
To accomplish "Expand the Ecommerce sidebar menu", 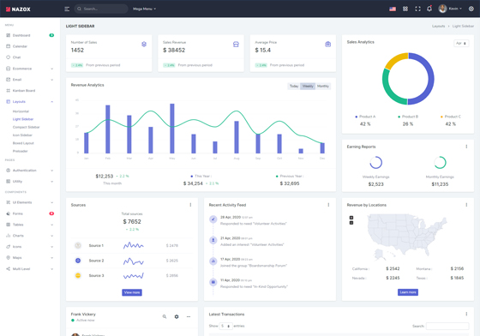I will pos(30,69).
